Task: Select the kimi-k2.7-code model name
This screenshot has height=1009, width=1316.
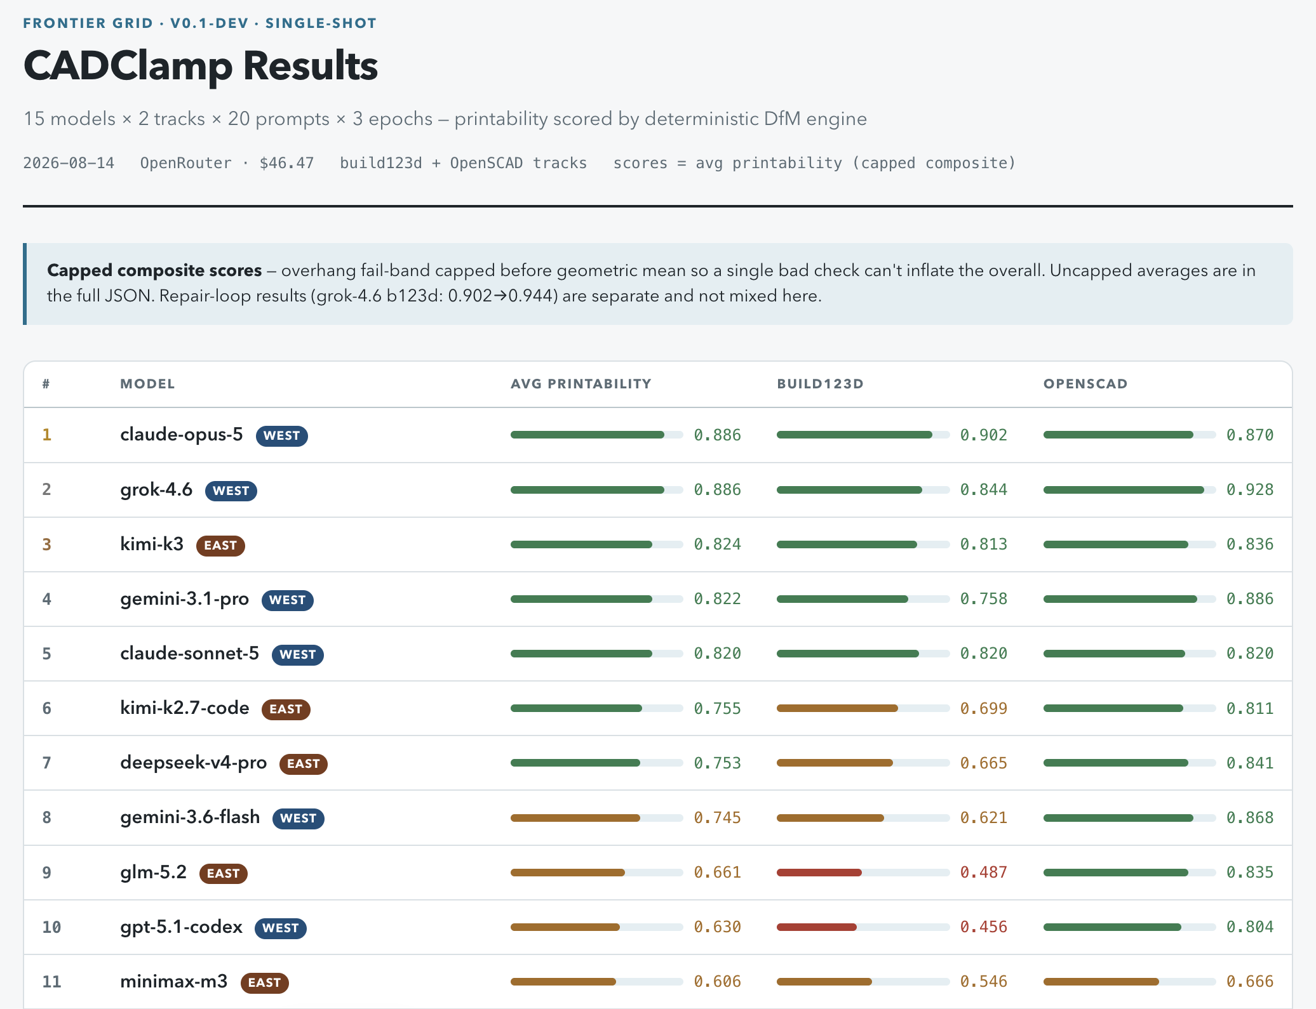Action: pyautogui.click(x=184, y=708)
